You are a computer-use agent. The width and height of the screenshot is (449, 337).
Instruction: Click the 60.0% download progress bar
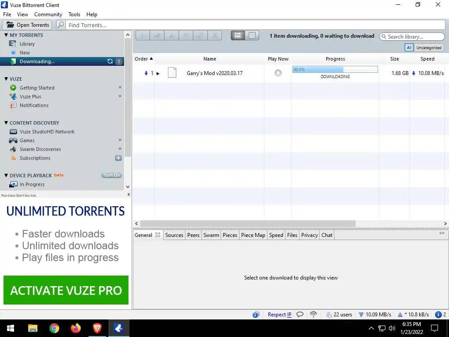click(335, 69)
